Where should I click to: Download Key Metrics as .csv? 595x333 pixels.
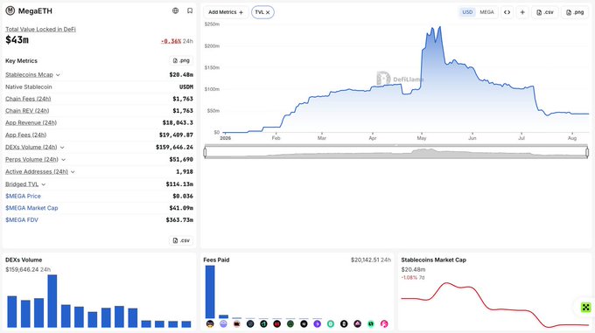click(181, 240)
